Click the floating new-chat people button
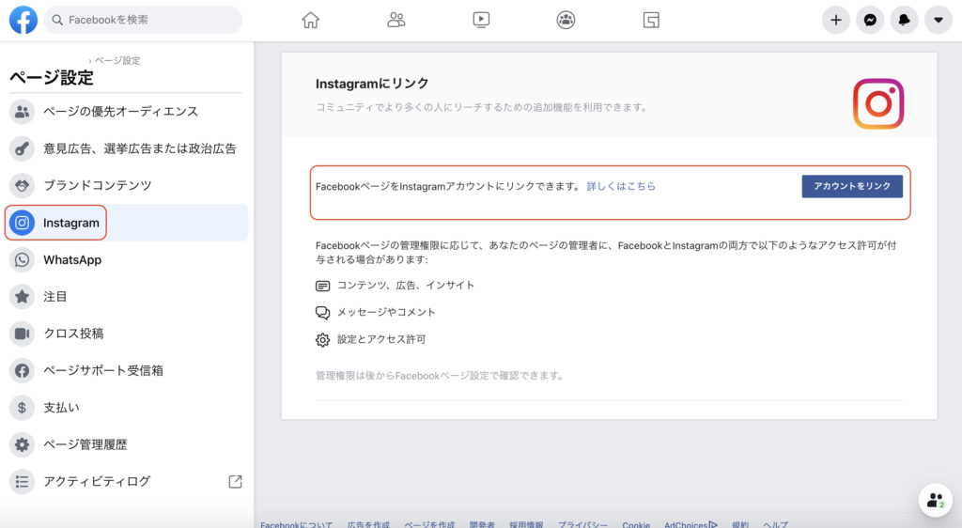This screenshot has height=528, width=962. (935, 501)
